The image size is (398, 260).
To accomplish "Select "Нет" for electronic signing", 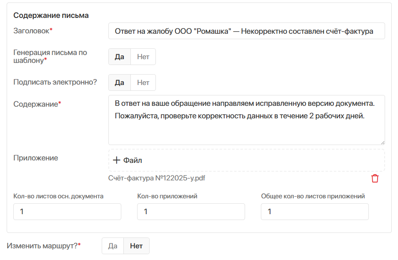I will pos(143,82).
